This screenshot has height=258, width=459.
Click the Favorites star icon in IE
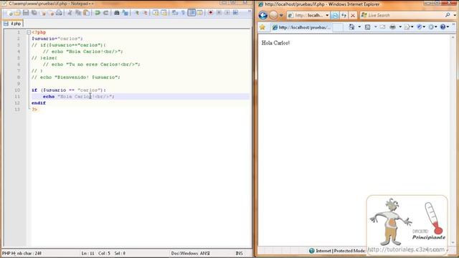click(262, 27)
